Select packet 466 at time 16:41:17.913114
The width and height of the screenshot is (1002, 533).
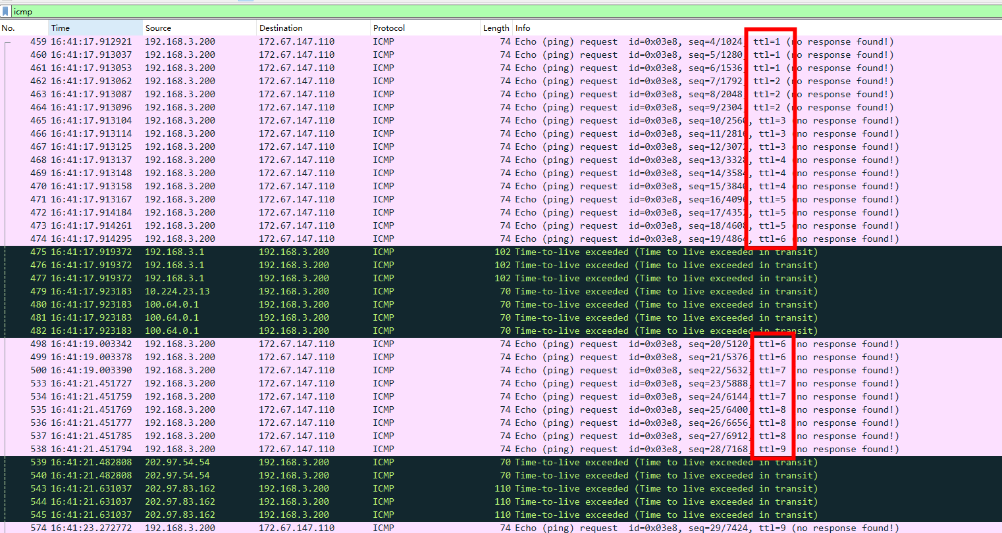(501, 133)
